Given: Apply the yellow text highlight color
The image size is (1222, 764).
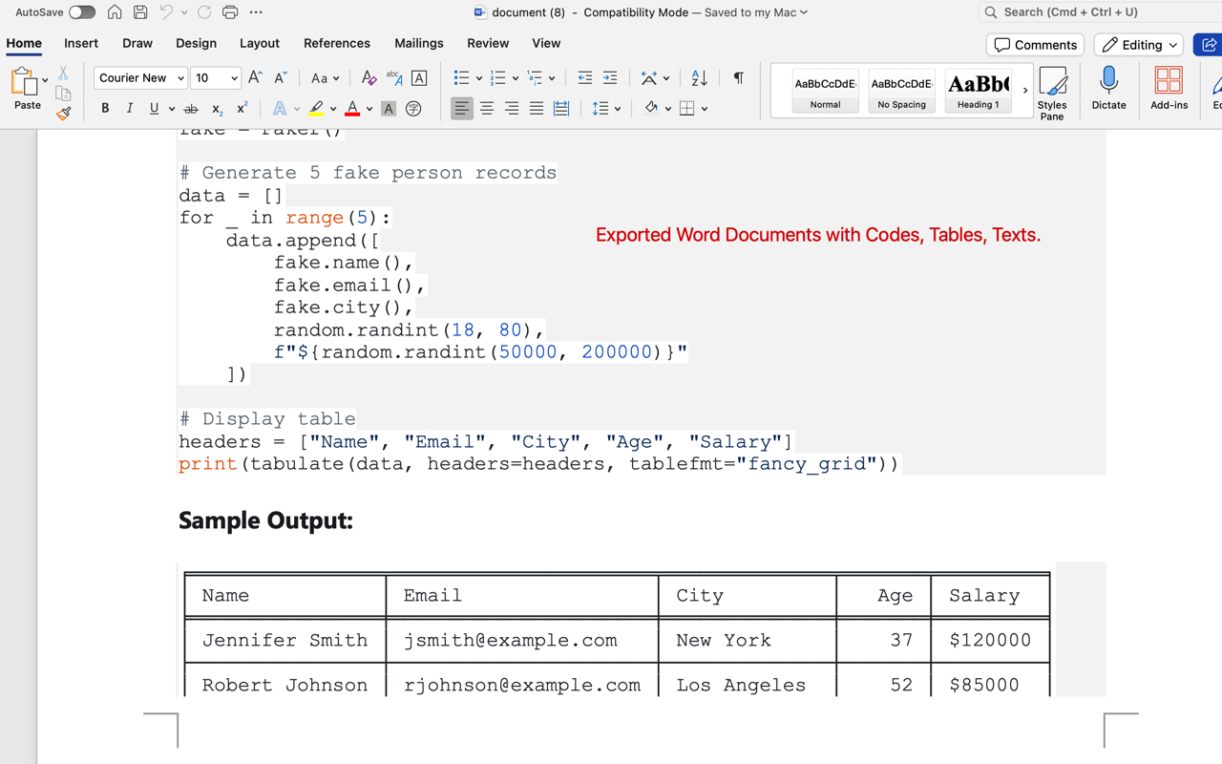Looking at the screenshot, I should [x=316, y=109].
